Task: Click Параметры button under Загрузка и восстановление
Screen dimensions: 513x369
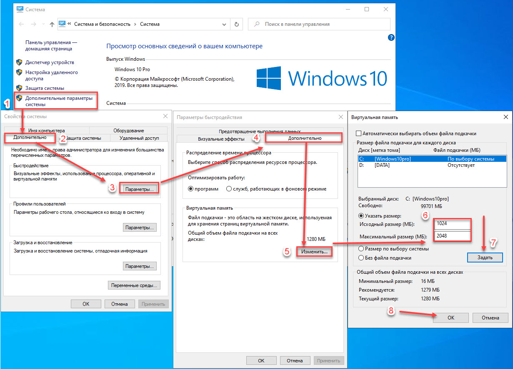Action: (140, 266)
